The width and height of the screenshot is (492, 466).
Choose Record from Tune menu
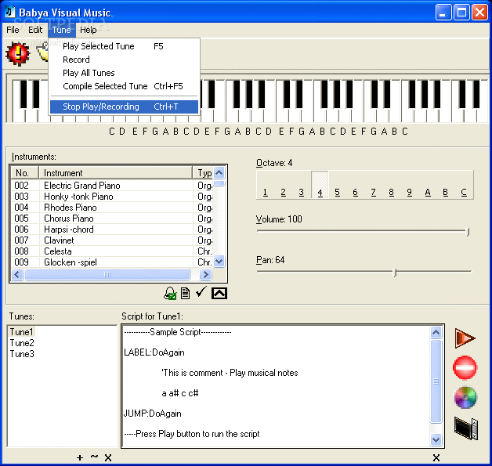(124, 60)
